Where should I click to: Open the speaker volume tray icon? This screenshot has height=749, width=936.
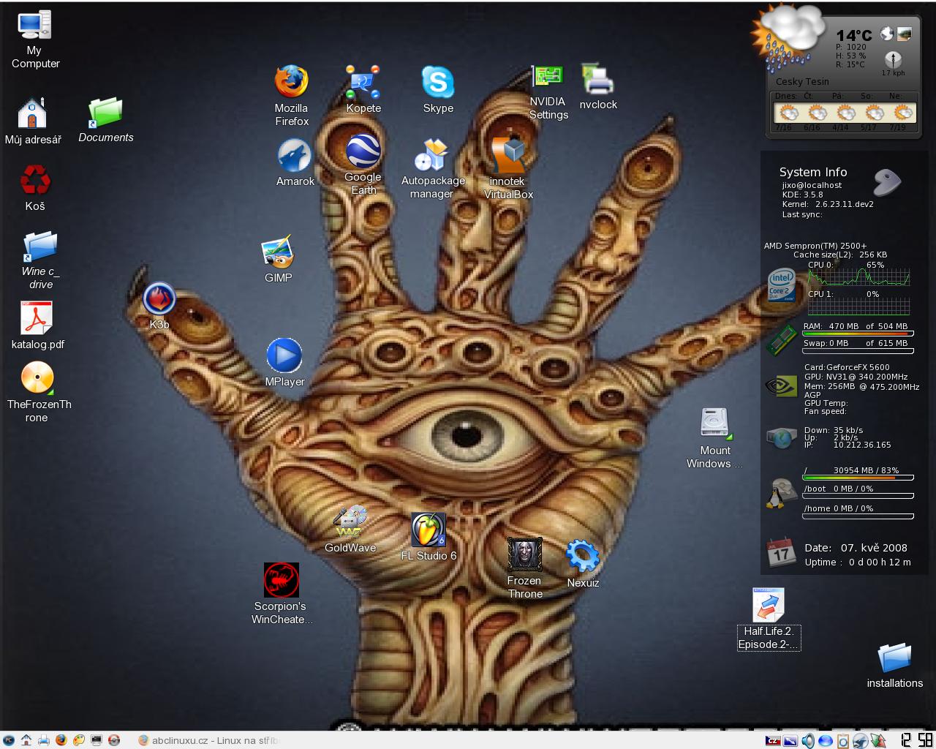(808, 741)
